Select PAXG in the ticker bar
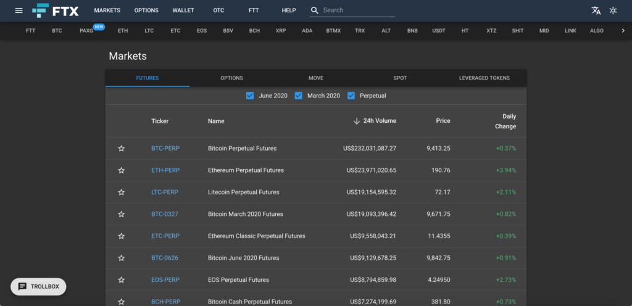The width and height of the screenshot is (632, 306). pos(86,31)
